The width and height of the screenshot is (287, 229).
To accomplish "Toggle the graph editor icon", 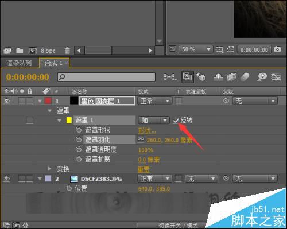I will point(276,77).
